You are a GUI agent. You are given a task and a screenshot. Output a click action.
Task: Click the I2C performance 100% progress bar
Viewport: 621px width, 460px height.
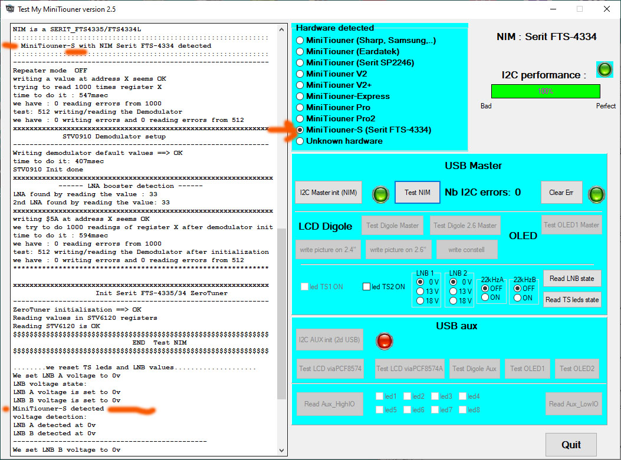[x=546, y=91]
